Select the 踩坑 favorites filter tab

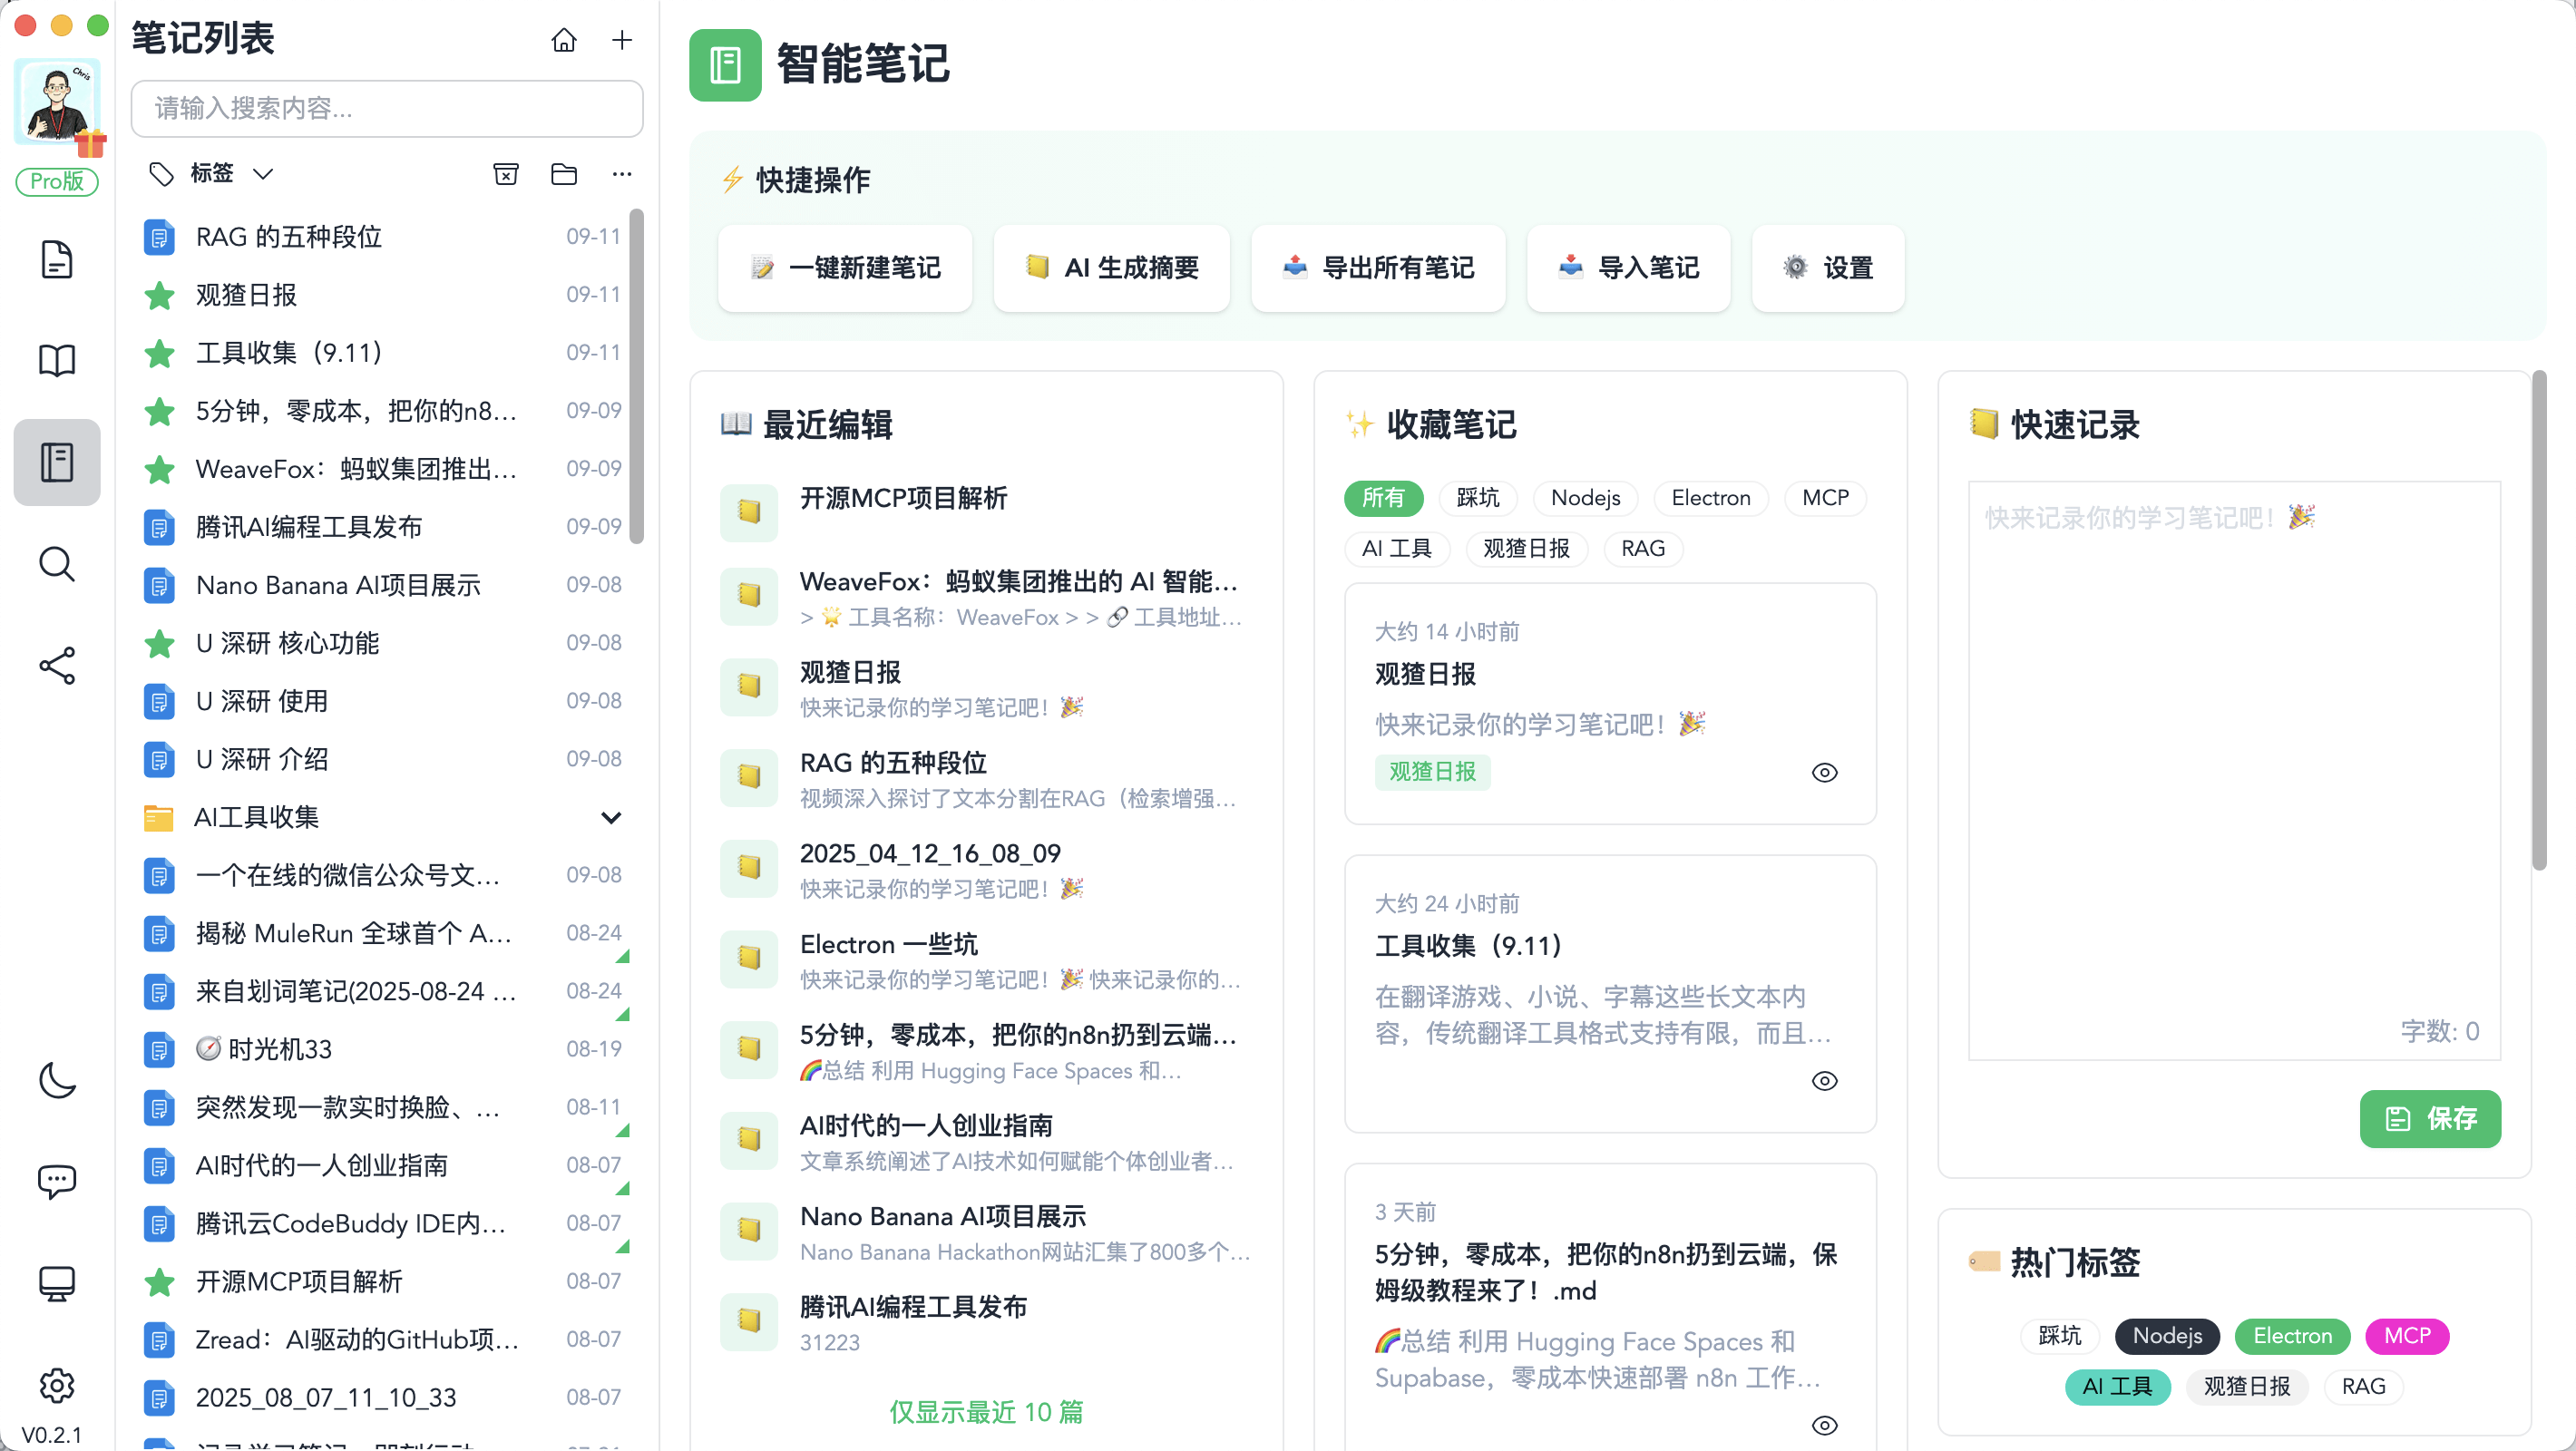tap(1478, 498)
